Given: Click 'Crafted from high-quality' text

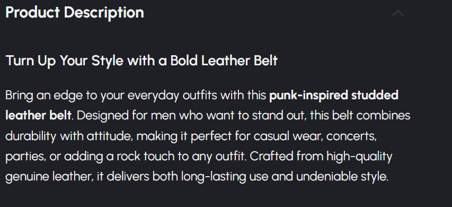Looking at the screenshot, I should tap(321, 157).
